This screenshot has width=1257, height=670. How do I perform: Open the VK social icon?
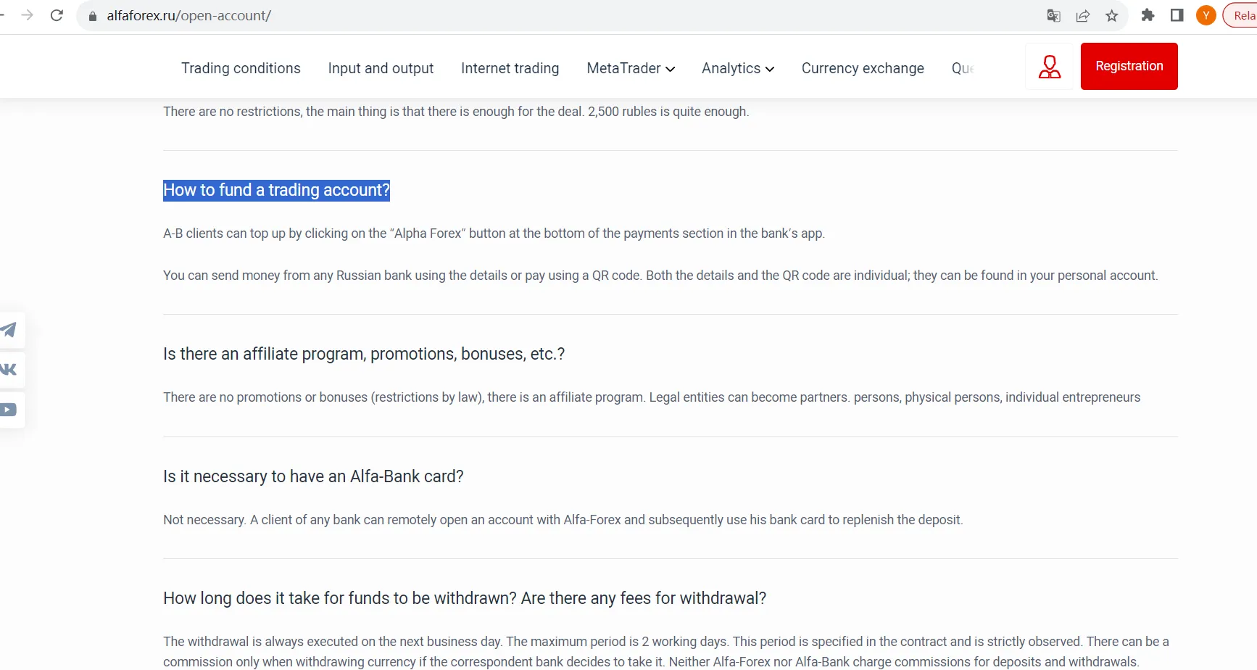9,370
